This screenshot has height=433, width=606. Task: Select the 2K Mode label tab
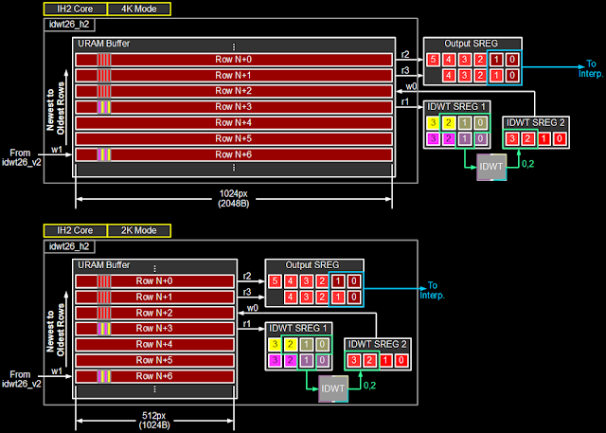[x=139, y=230]
